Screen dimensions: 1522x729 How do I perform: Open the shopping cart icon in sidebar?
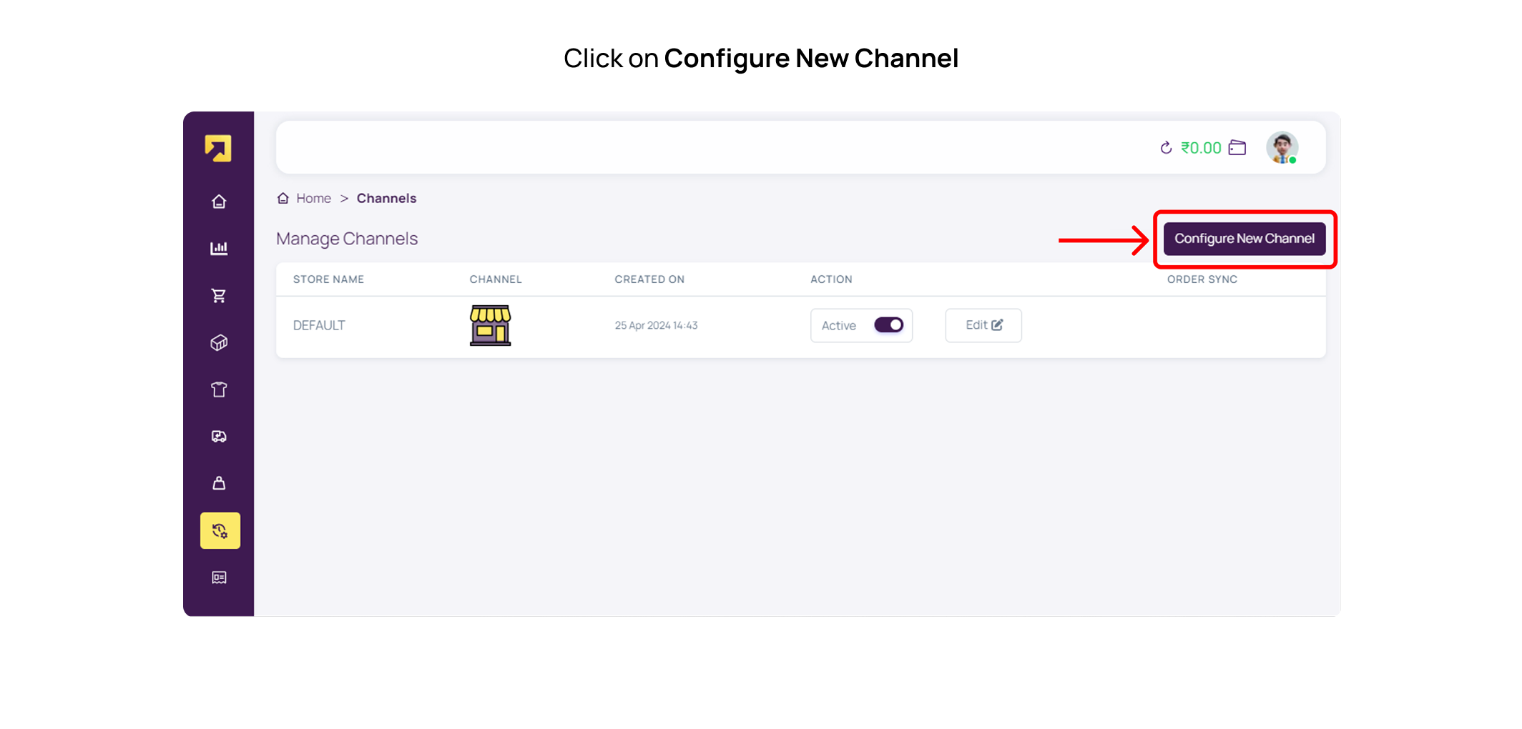point(219,296)
